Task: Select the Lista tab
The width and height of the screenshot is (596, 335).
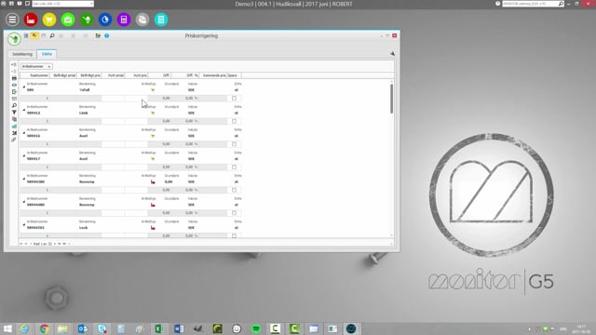Action: (x=47, y=54)
